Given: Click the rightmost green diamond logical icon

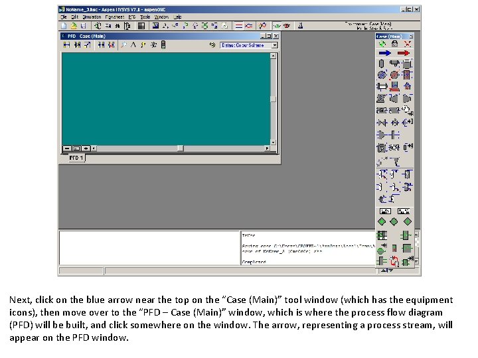Looking at the screenshot, I should pyautogui.click(x=408, y=221).
